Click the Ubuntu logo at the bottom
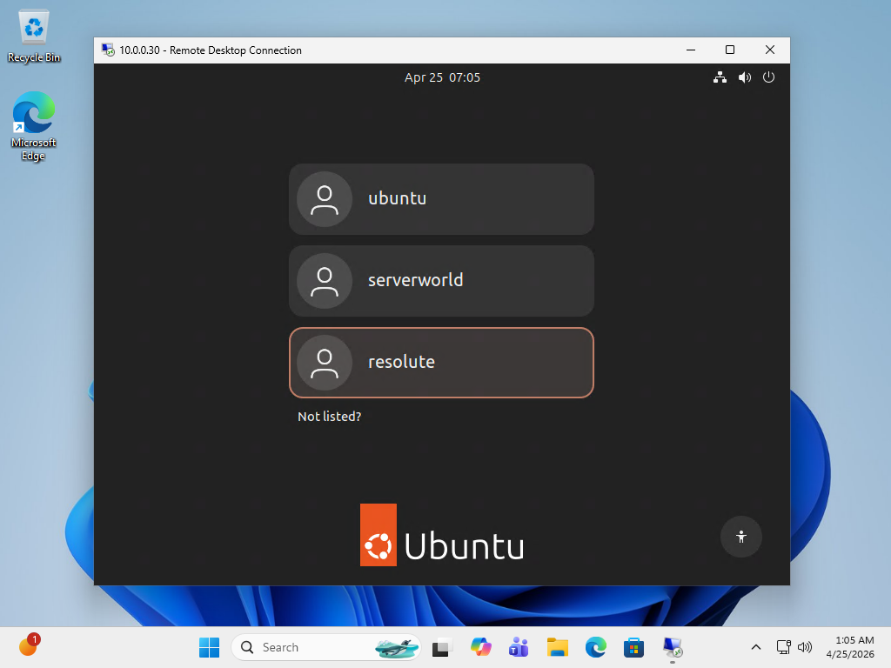891x668 pixels. click(x=442, y=536)
